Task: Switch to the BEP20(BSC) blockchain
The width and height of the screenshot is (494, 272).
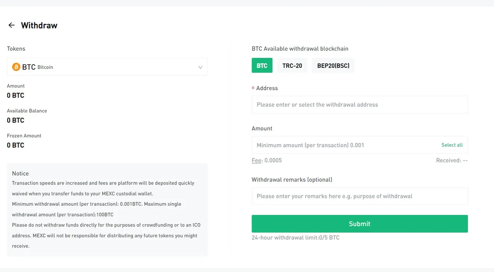Action: [x=333, y=65]
